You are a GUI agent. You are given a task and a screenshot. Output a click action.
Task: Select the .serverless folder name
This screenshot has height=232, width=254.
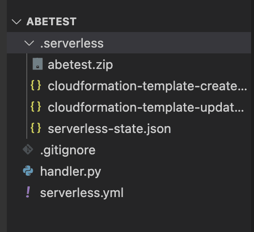coord(72,44)
